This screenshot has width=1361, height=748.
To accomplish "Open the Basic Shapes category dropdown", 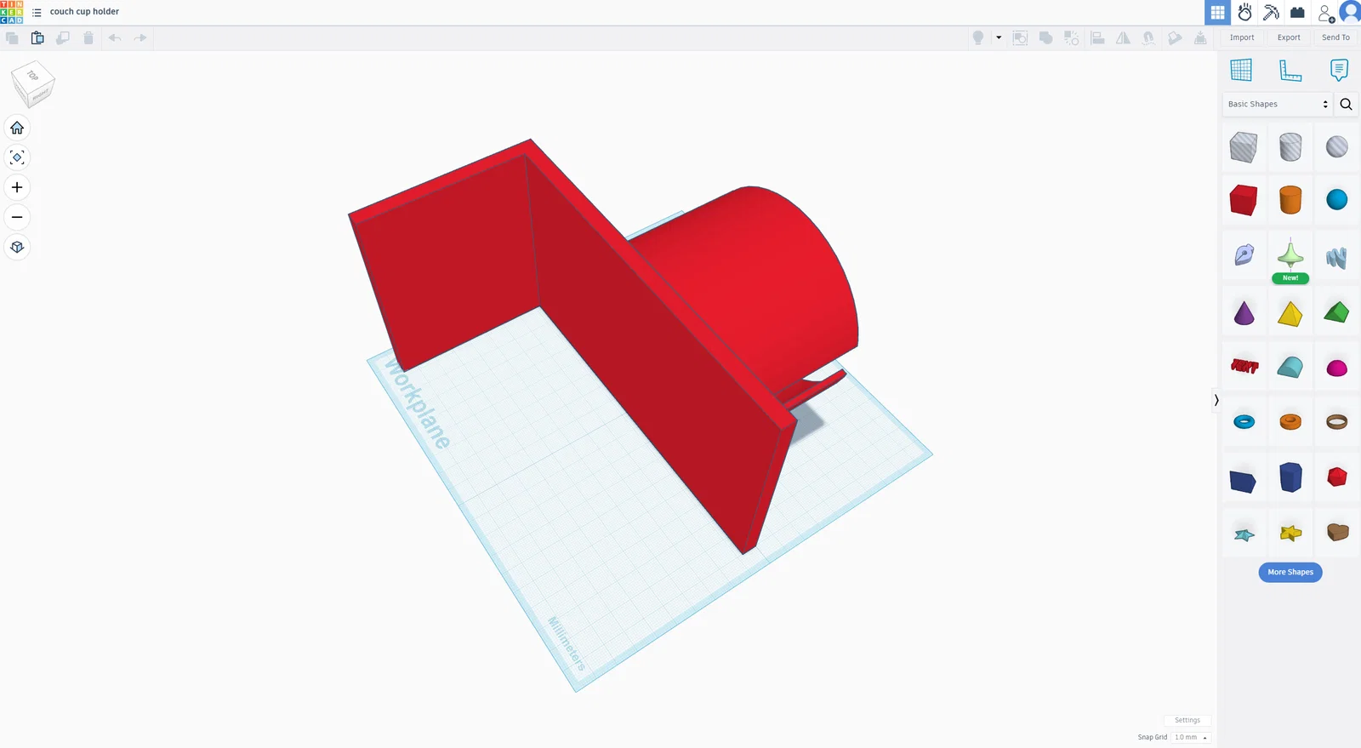I will point(1278,104).
